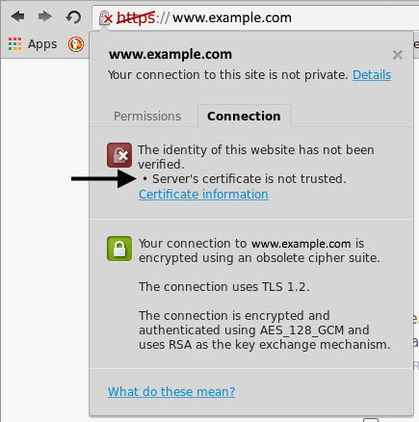Viewport: 419px width, 422px height.
Task: Switch to the Permissions tab
Action: click(x=147, y=116)
